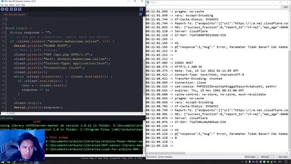Viewport: 291px width, 164px height.
Task: Open the Edit menu
Action: coord(6,5)
